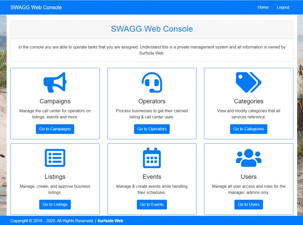Open the Go to Users button

pos(249,204)
